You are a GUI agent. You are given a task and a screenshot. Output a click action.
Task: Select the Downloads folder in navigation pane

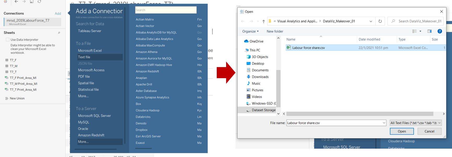click(x=260, y=77)
